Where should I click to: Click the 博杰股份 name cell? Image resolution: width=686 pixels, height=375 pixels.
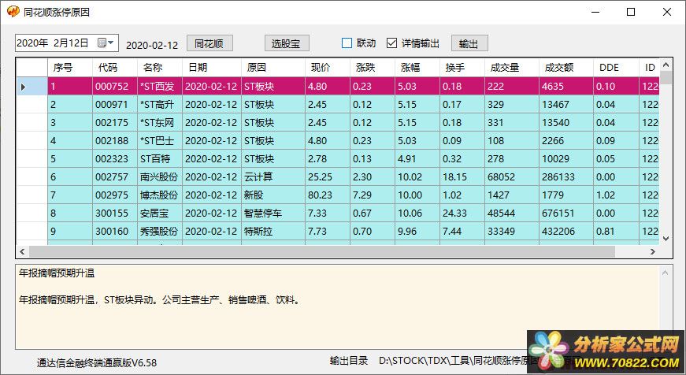coord(160,195)
